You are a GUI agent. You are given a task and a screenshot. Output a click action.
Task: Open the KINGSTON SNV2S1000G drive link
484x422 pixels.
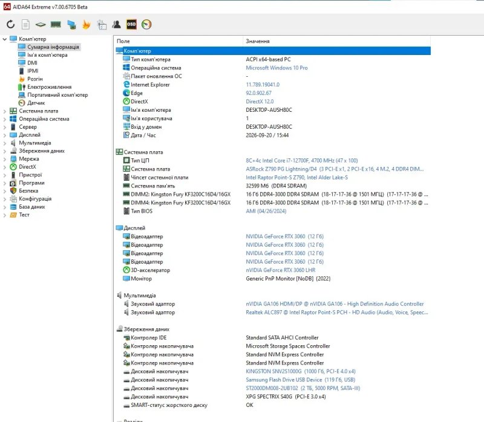pyautogui.click(x=301, y=371)
